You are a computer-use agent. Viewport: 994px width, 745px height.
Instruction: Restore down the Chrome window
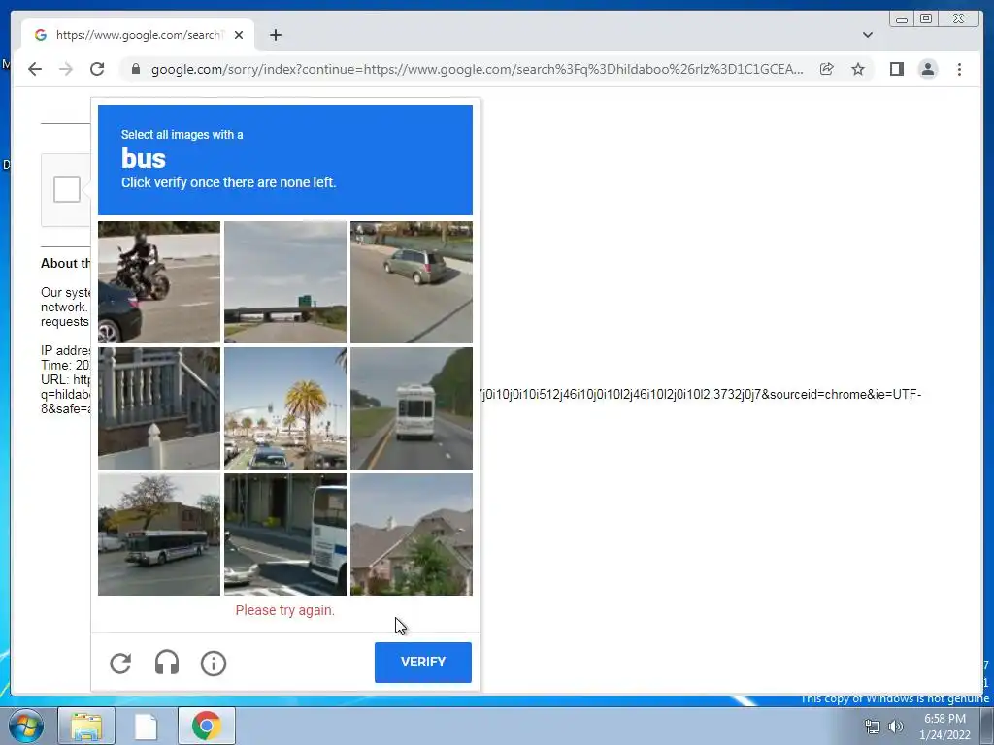[x=926, y=19]
